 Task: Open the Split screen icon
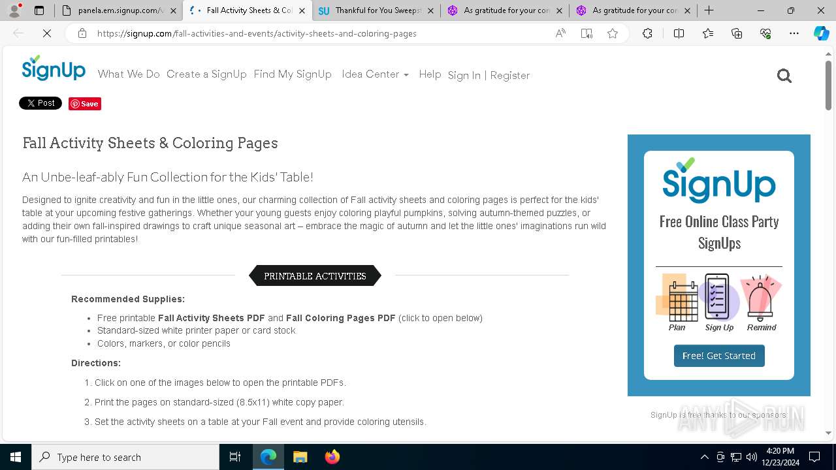pyautogui.click(x=679, y=33)
